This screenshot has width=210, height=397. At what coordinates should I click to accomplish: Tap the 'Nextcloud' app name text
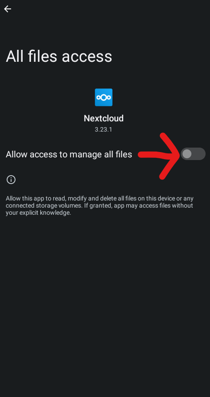pyautogui.click(x=104, y=118)
